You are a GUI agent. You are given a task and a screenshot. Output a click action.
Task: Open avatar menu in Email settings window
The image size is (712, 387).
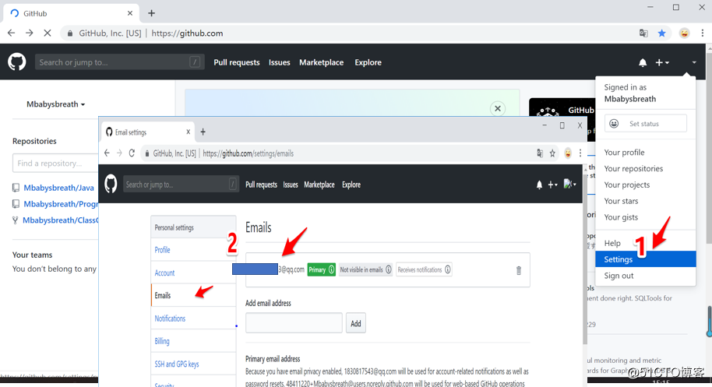(x=570, y=185)
